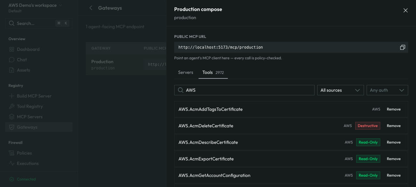This screenshot has width=416, height=187.
Task: Select the AWS.AcmExportCertificate tool name
Action: (206, 159)
